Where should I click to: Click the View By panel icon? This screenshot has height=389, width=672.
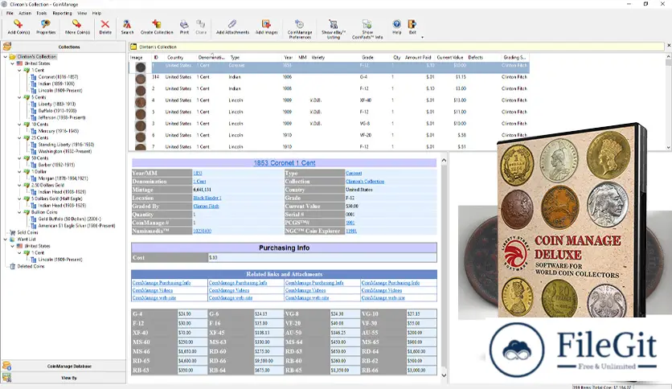[7, 378]
